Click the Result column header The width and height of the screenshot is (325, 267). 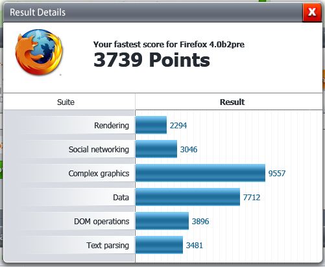point(232,102)
